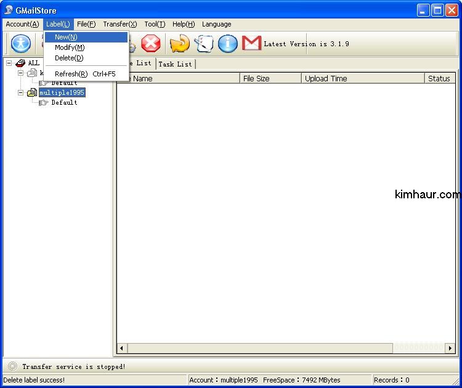Open Gmail via the red M icon
The height and width of the screenshot is (388, 462).
[251, 44]
